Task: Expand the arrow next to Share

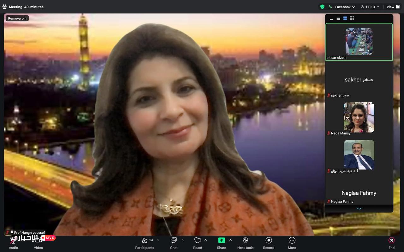Action: 230,240
